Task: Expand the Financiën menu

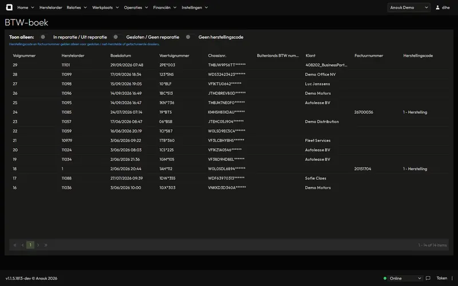Action: 165,7
